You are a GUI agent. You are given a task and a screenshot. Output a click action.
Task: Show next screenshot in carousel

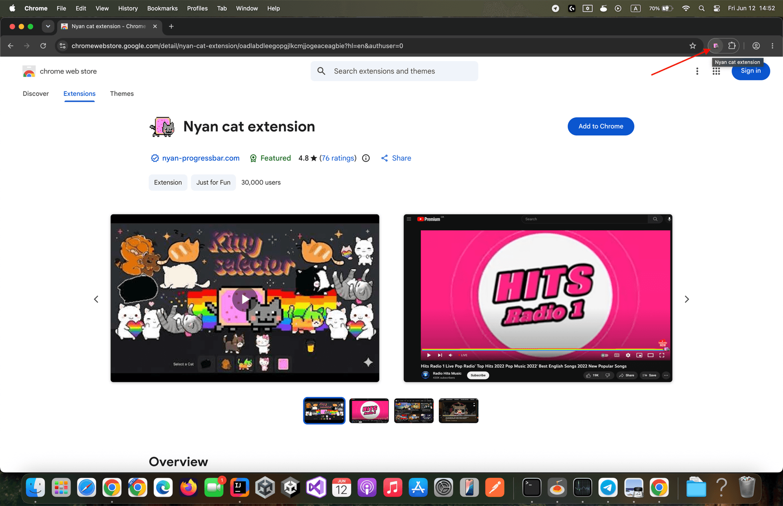pyautogui.click(x=687, y=299)
